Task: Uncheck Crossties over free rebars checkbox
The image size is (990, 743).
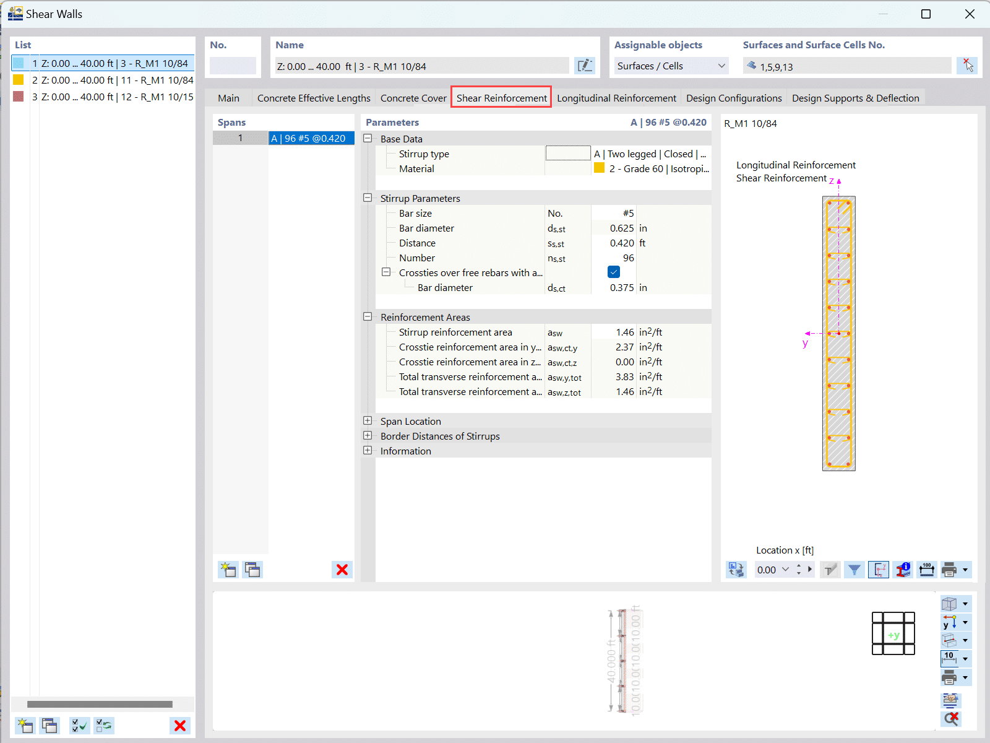Action: coord(614,272)
